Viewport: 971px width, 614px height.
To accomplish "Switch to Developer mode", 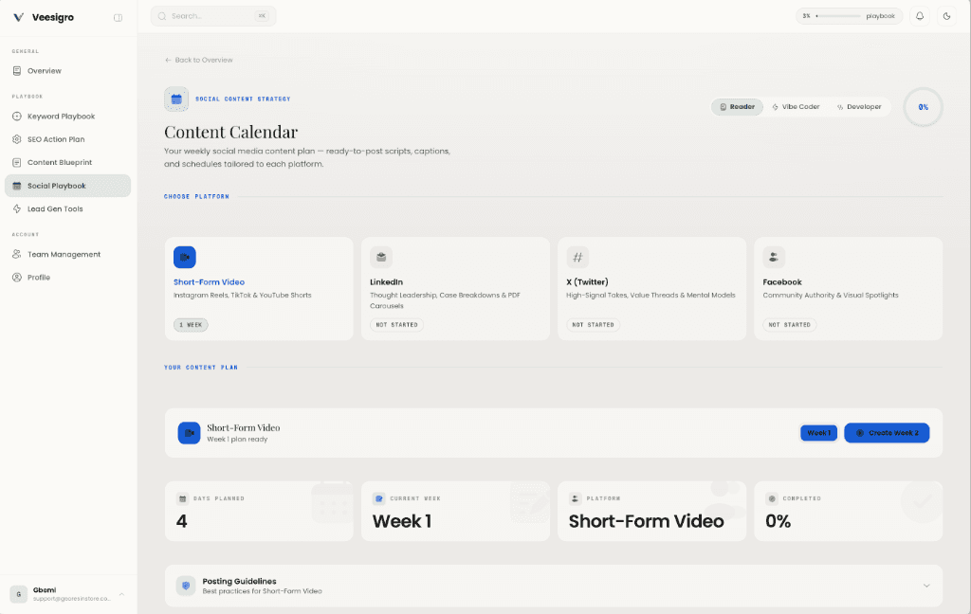I will (x=859, y=106).
